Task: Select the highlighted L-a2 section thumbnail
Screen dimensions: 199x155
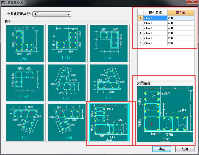Action: tap(109, 122)
